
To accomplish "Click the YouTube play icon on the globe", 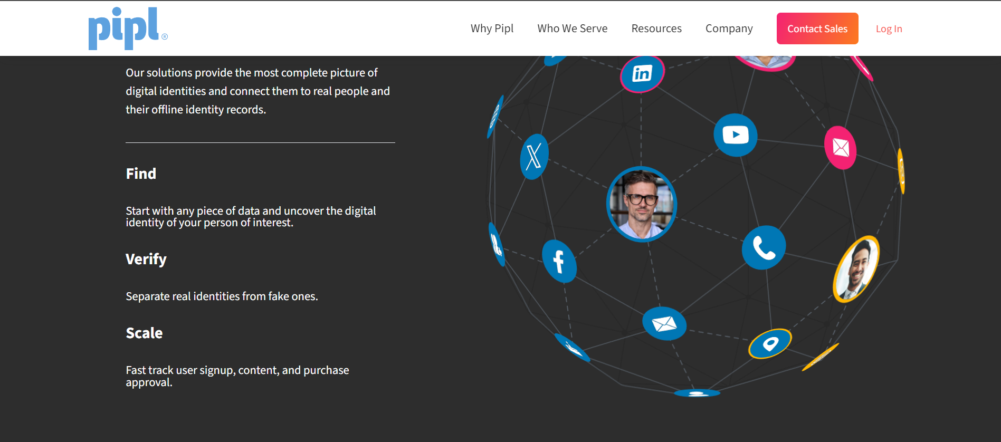I will pos(735,135).
